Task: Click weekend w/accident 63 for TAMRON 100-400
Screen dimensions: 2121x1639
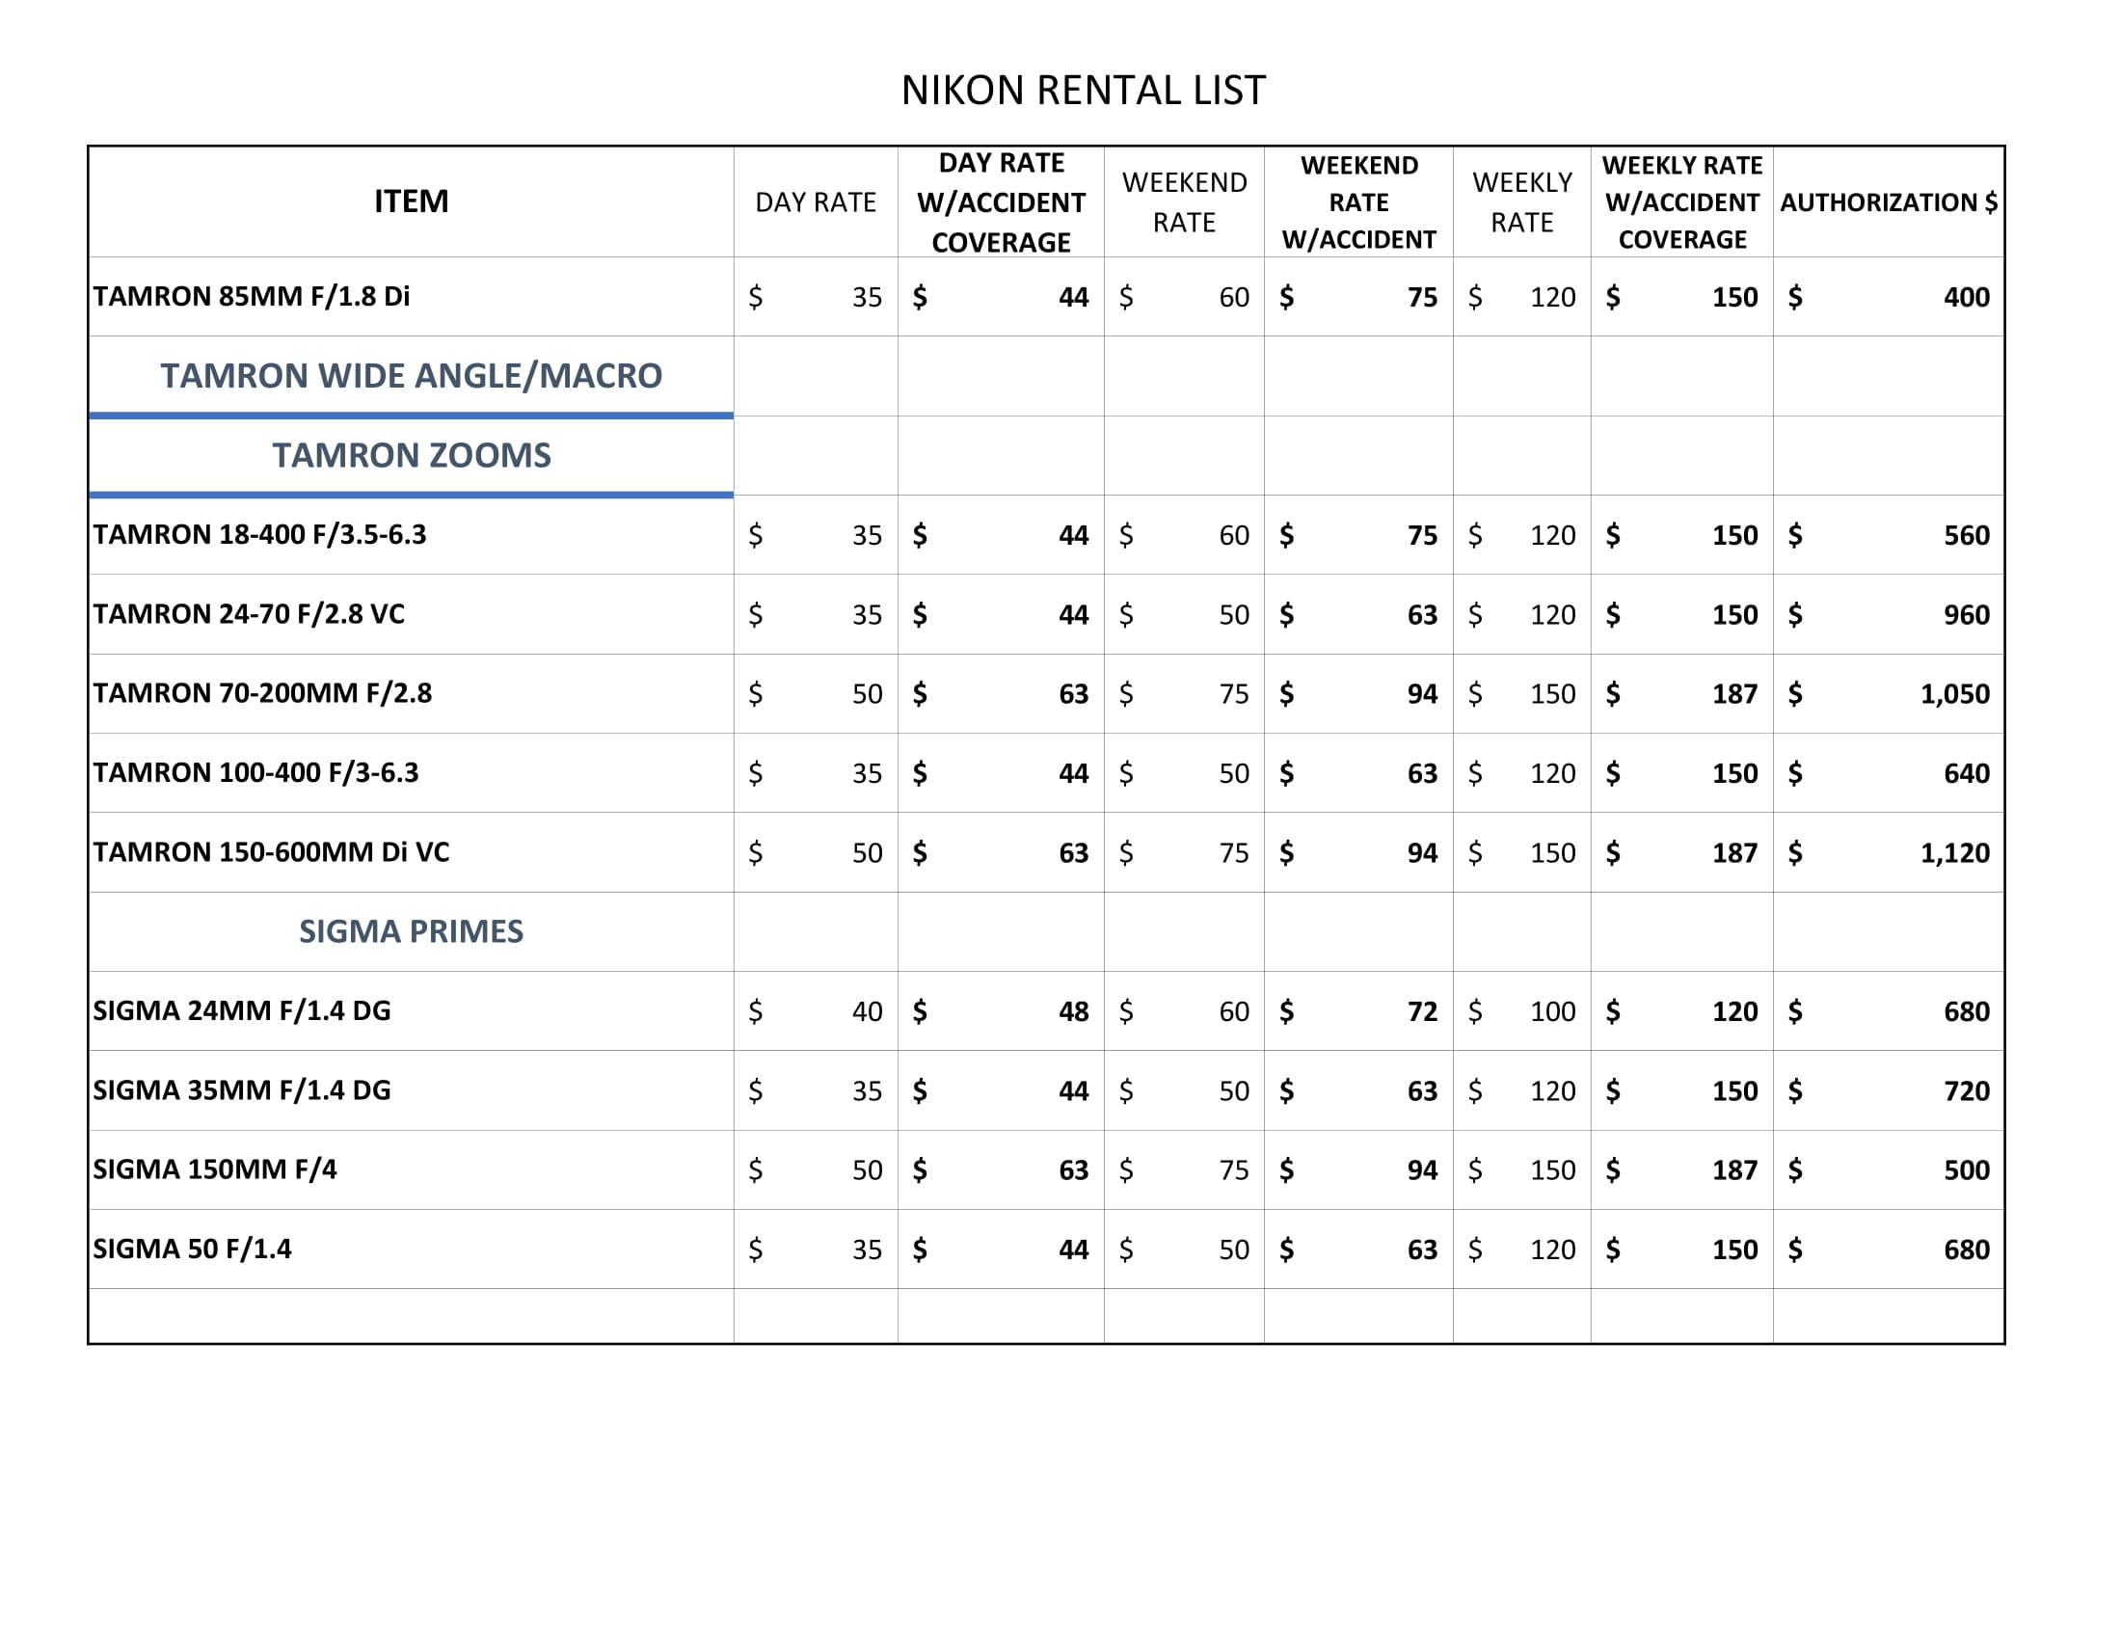Action: click(1422, 774)
